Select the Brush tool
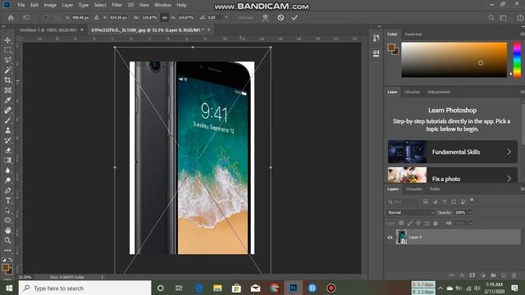 (7, 120)
